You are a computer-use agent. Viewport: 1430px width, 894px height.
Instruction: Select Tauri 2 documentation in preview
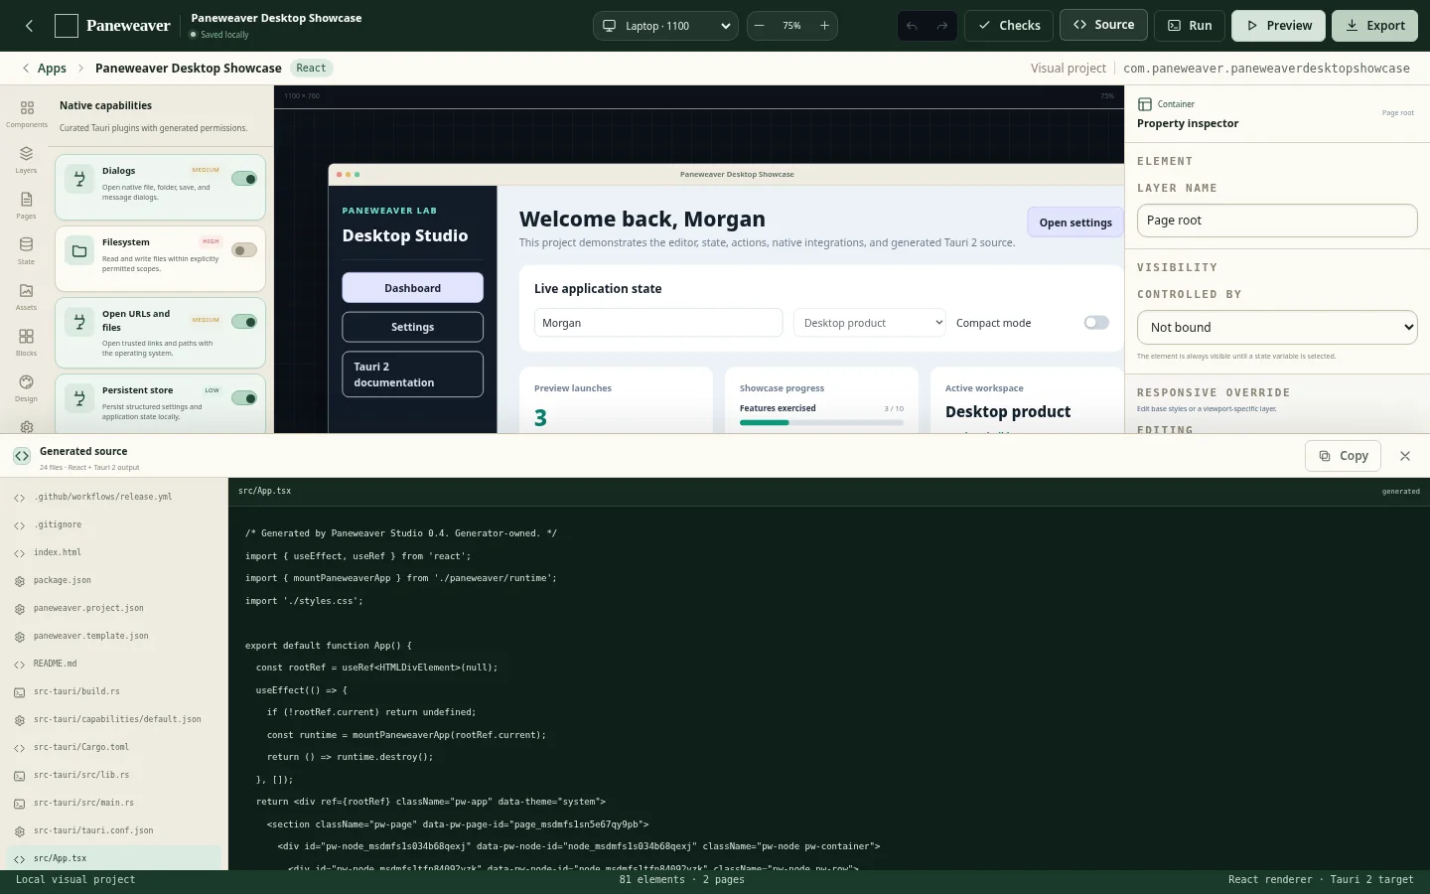pos(413,374)
